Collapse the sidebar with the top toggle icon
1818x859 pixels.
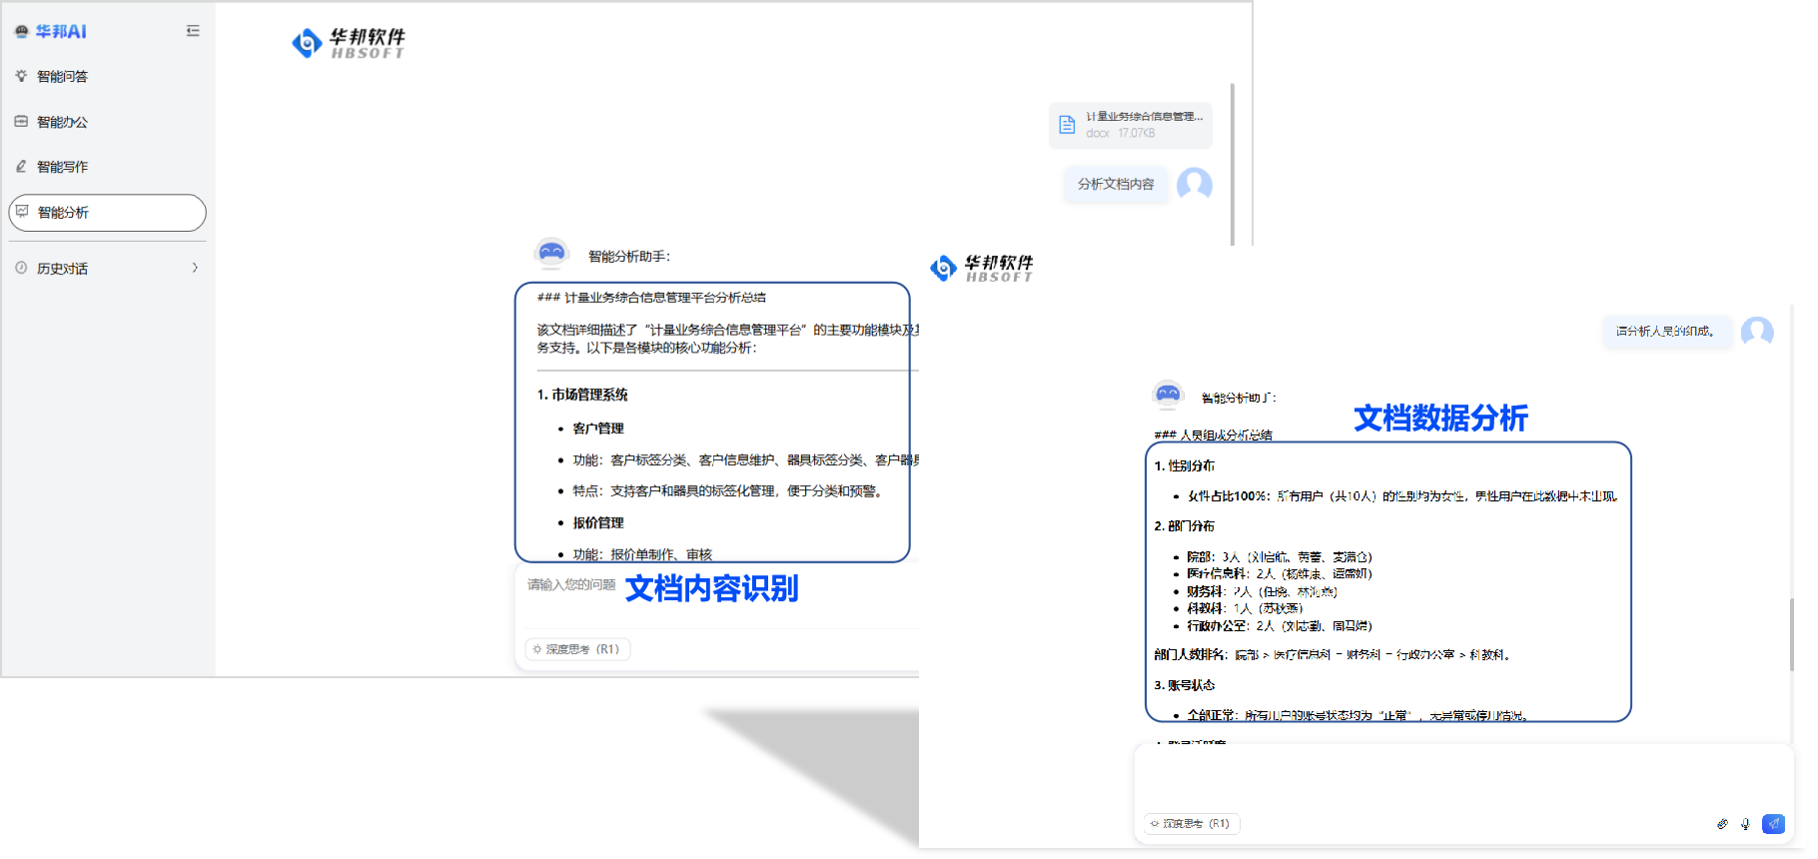193,31
